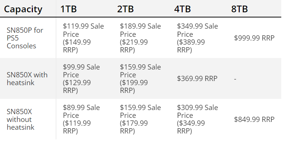Select the $999.99 RRP cell
This screenshot has width=282, height=142.
click(254, 38)
